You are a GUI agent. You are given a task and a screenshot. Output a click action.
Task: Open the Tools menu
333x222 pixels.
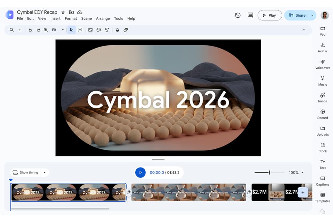pyautogui.click(x=119, y=18)
